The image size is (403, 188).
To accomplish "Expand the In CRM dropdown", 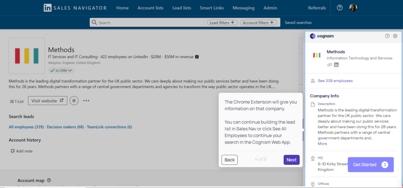I will click(61, 71).
